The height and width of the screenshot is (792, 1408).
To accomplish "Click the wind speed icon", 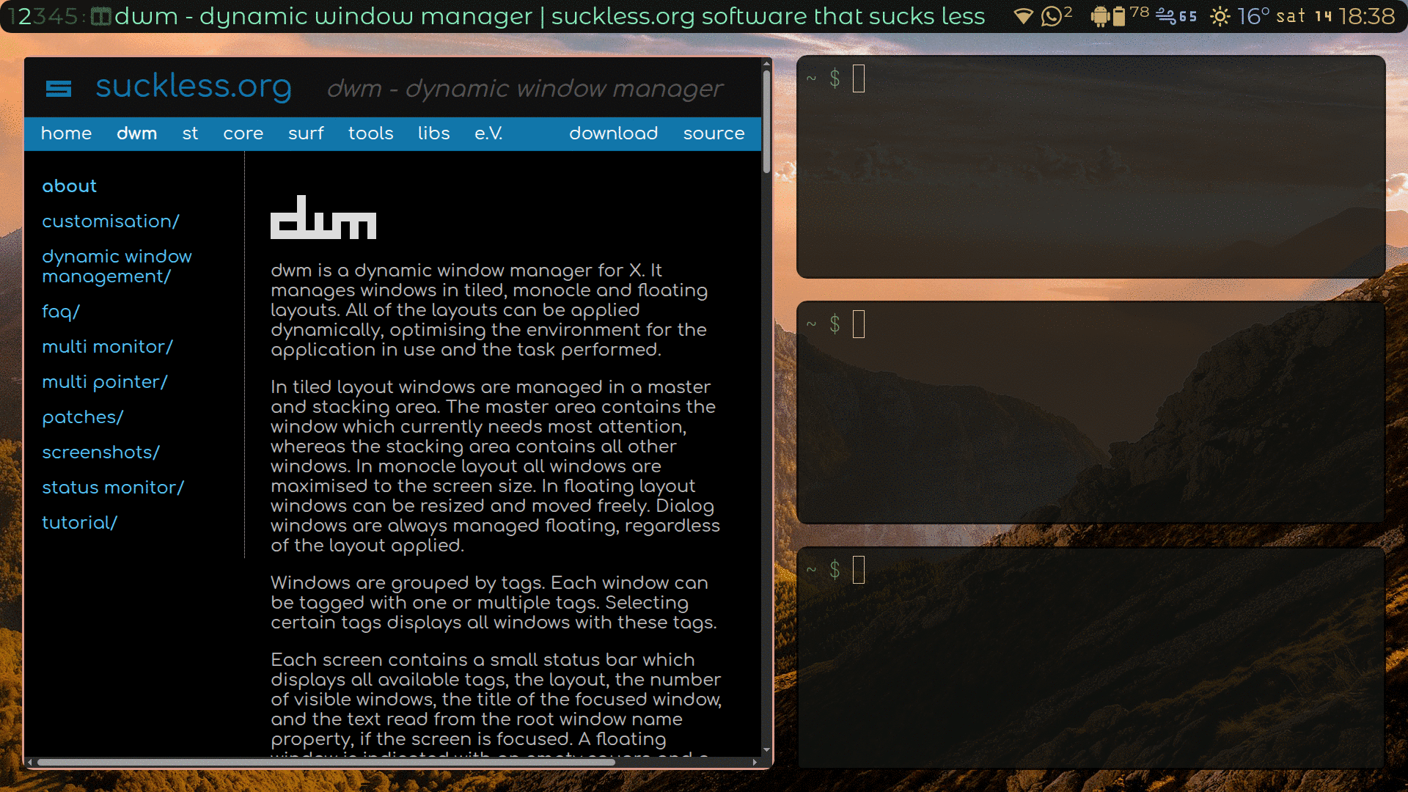I will (x=1166, y=16).
